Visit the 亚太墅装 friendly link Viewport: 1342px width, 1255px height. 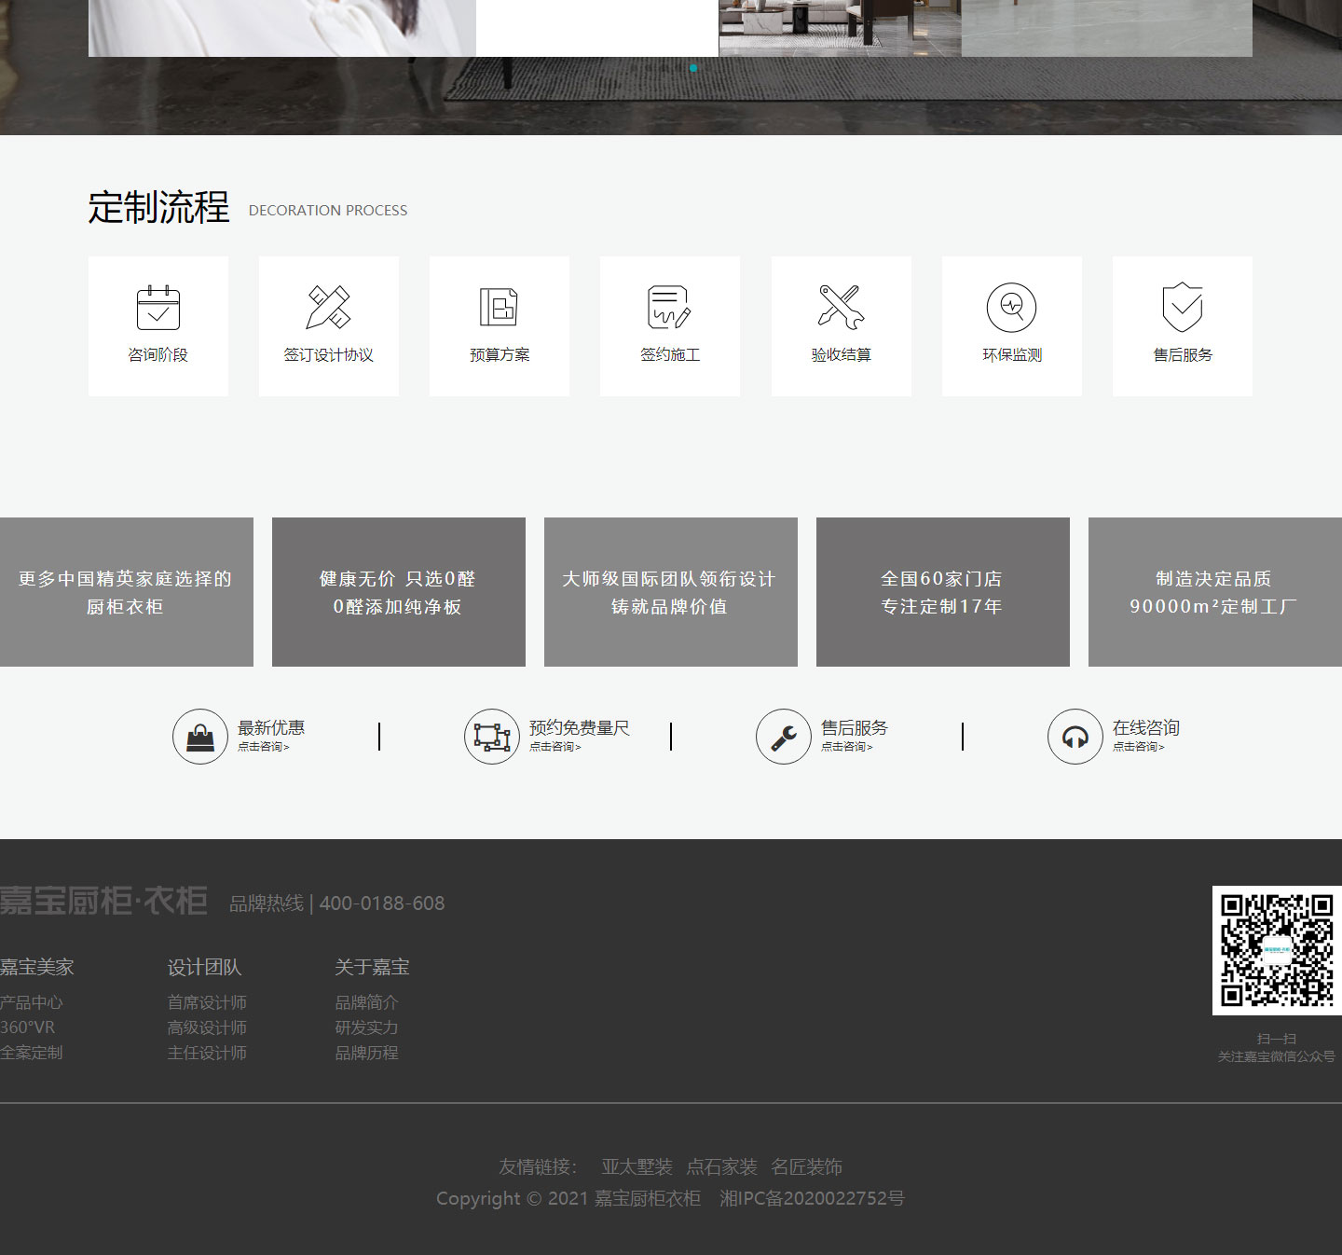click(637, 1167)
